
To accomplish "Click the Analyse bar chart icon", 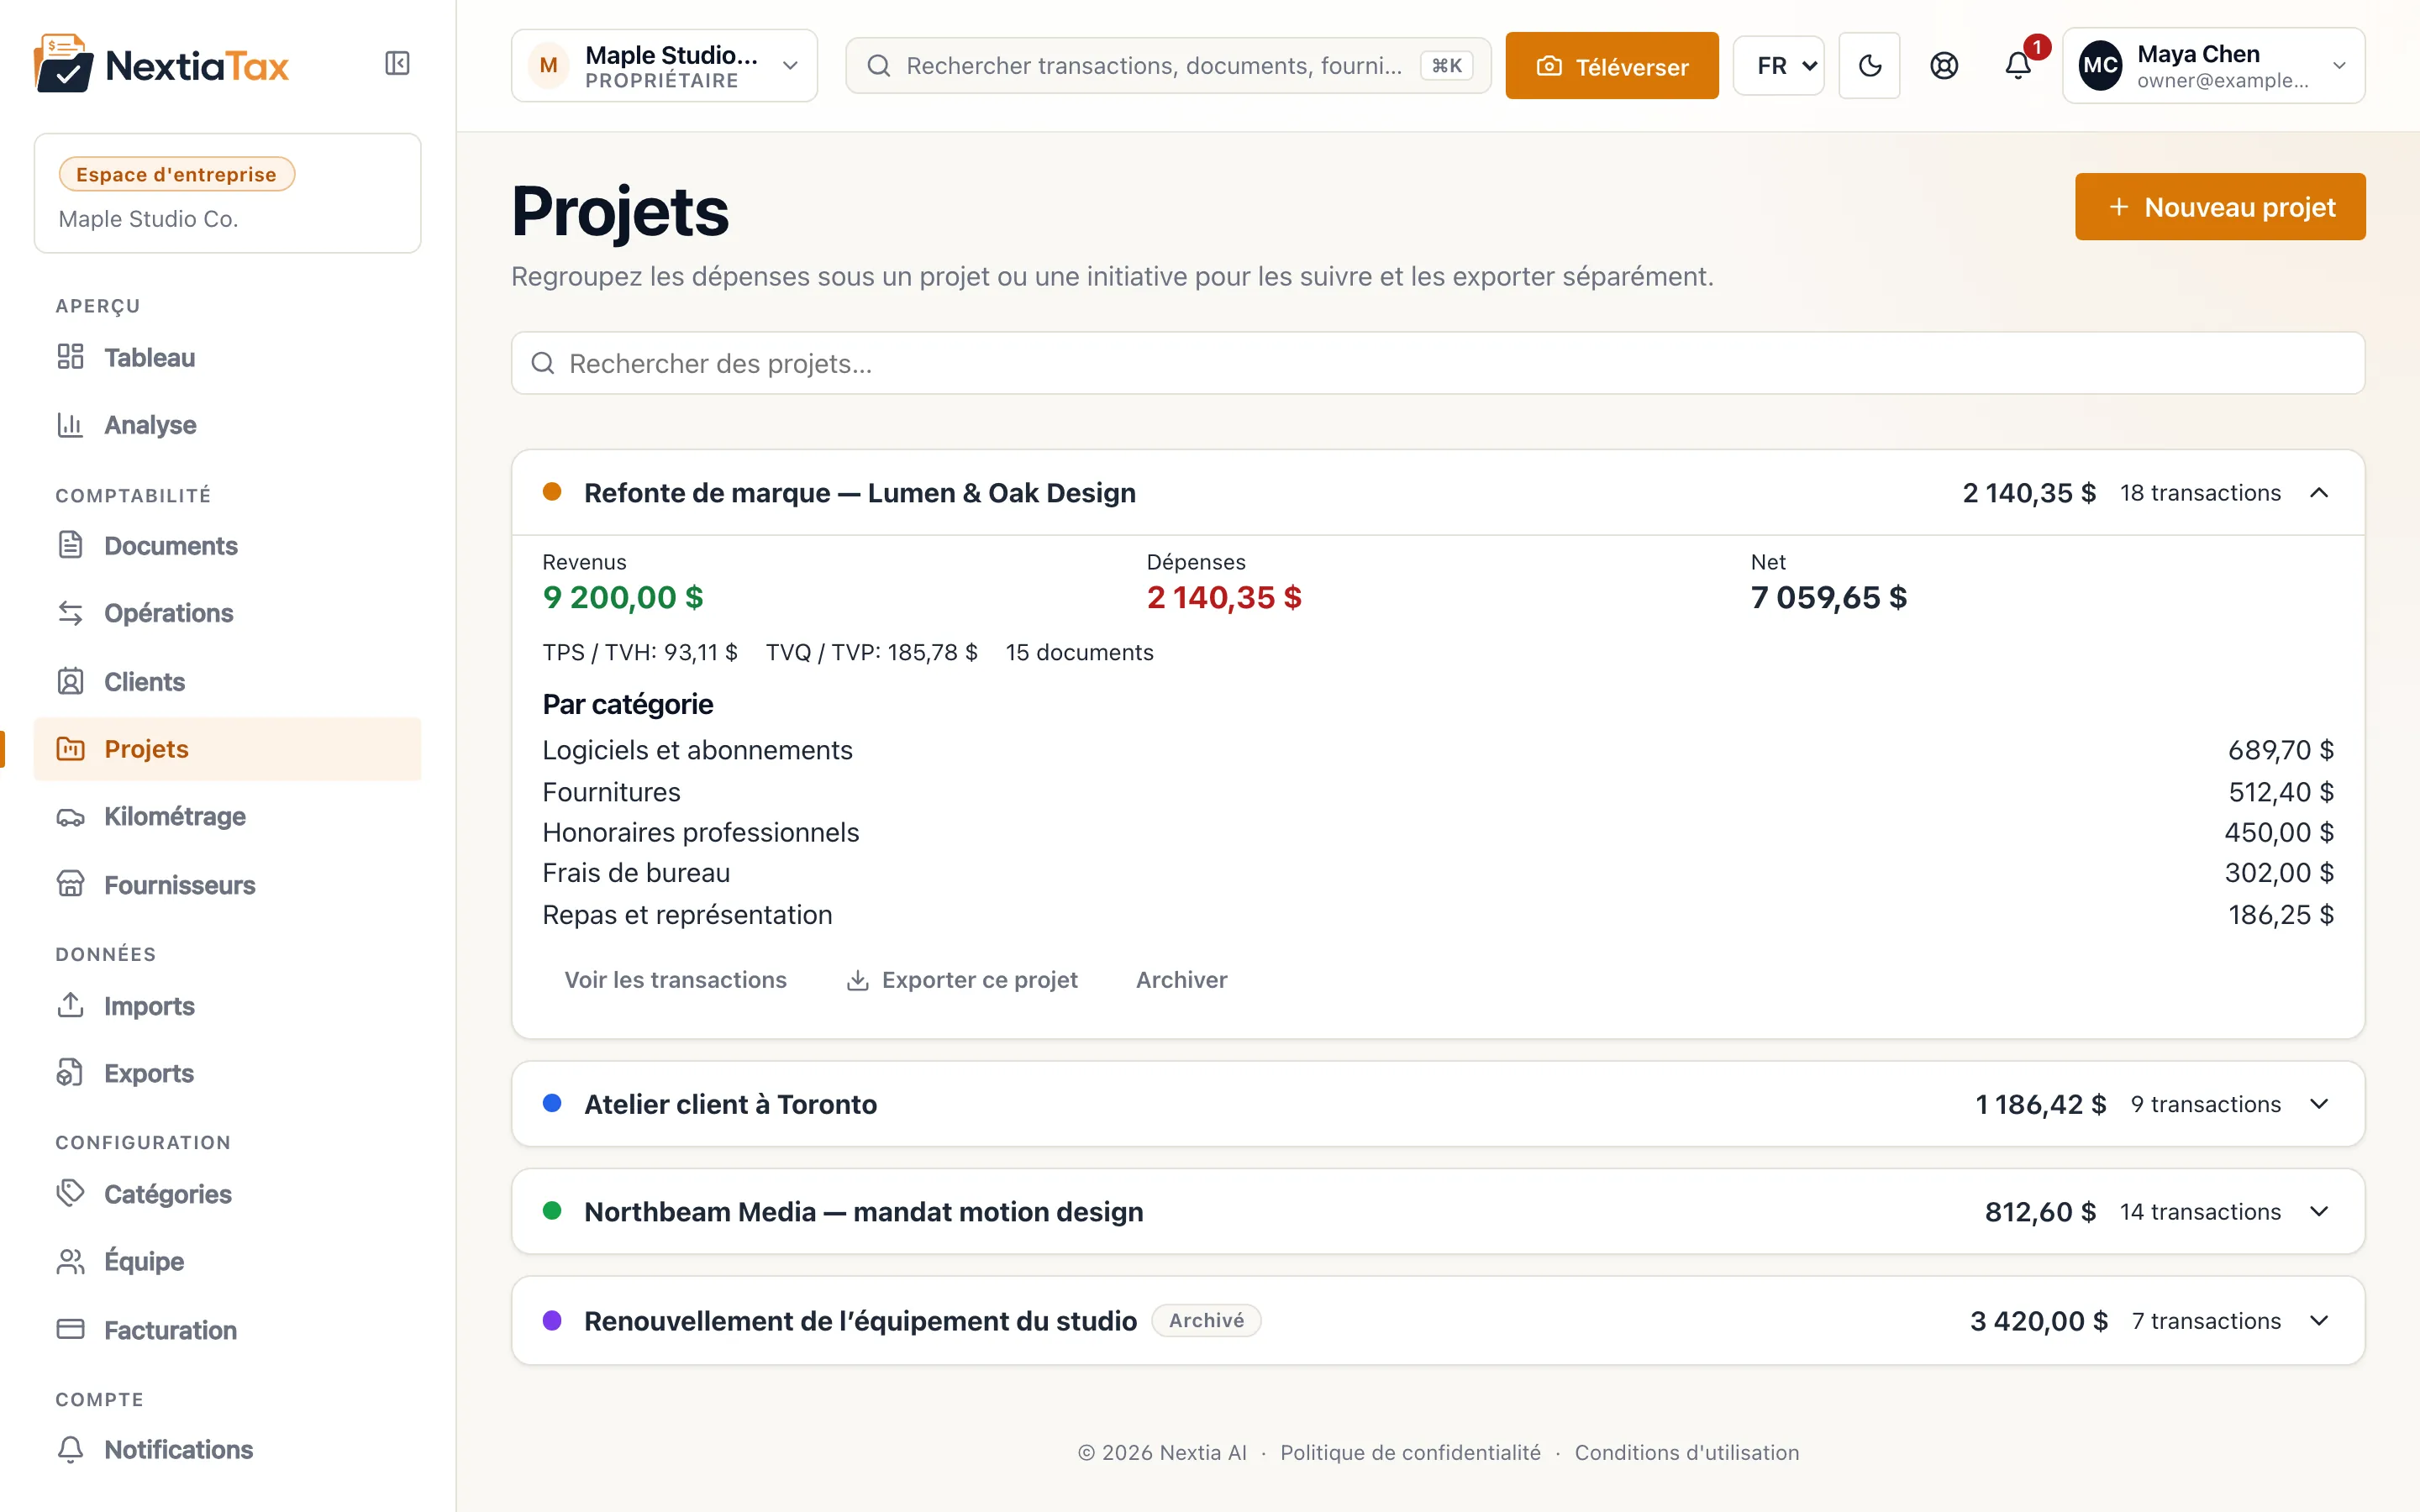I will pos(70,425).
